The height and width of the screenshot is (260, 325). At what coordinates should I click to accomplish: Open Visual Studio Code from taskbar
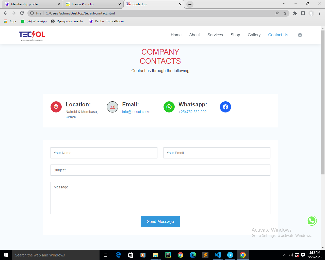[218, 255]
